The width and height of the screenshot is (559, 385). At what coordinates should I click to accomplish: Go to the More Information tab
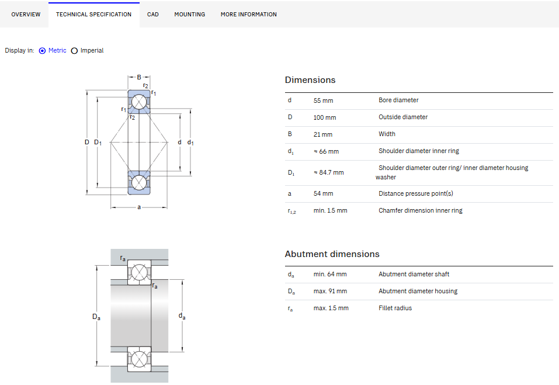(248, 14)
